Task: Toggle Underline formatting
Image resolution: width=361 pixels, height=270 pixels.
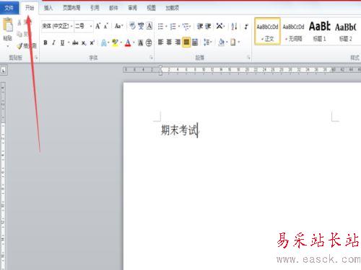Action: pos(63,42)
